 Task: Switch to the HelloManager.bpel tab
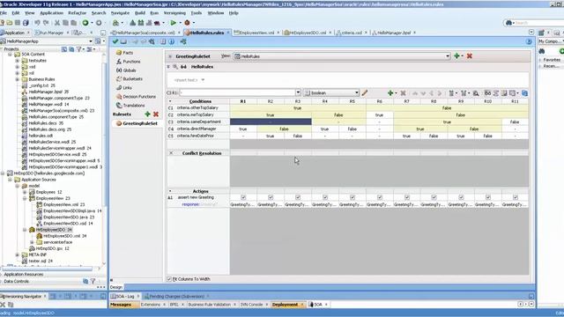(394, 33)
